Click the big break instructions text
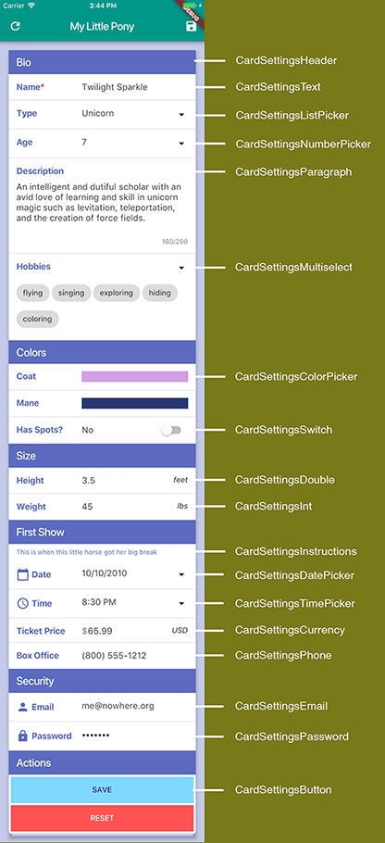Viewport: 385px width, 843px height. (86, 552)
